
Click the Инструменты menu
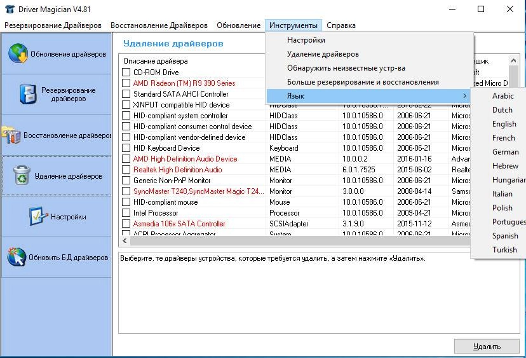293,25
